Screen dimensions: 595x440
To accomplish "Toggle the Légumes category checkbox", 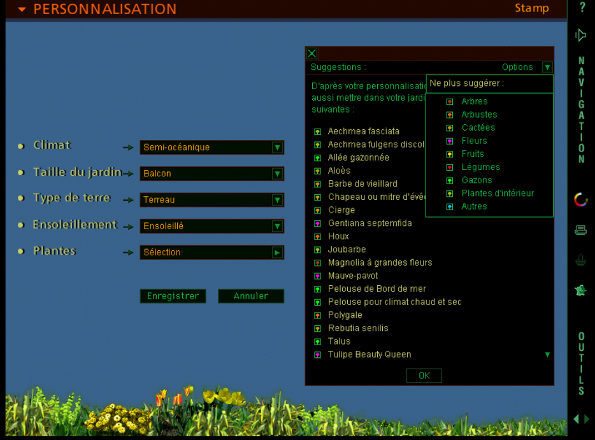I will pyautogui.click(x=450, y=167).
